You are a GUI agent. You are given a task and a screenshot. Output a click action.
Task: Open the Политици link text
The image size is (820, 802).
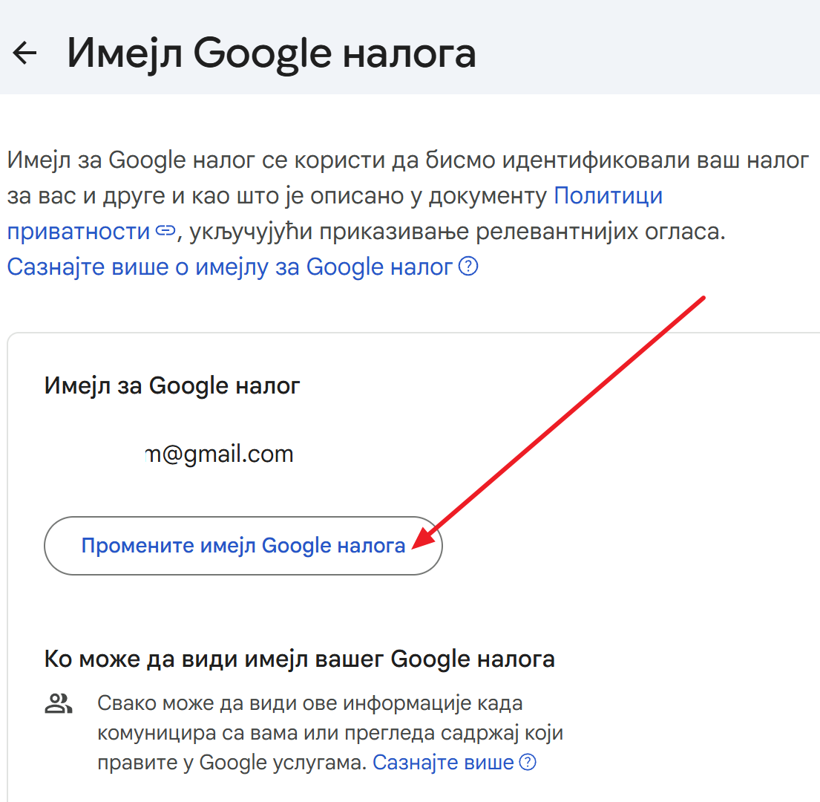(x=608, y=196)
